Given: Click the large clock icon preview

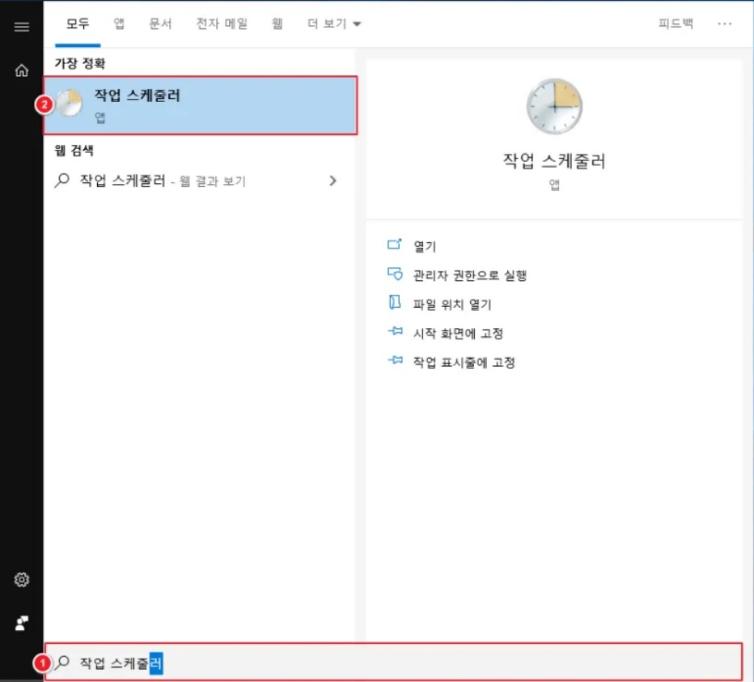Looking at the screenshot, I should tap(555, 106).
